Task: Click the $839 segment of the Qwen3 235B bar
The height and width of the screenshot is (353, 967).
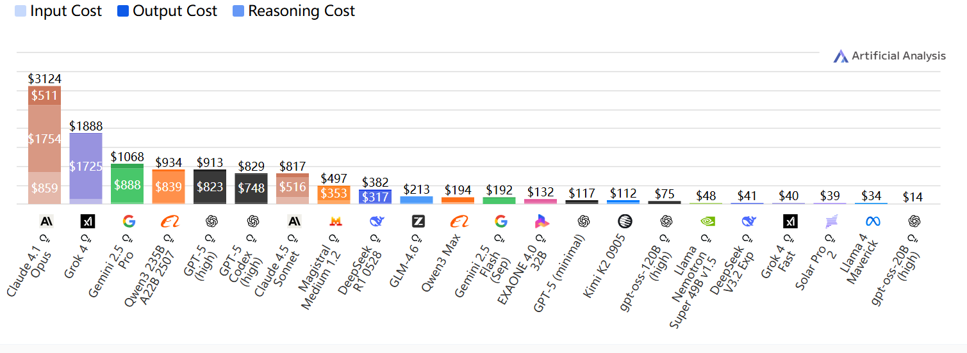Action: click(169, 187)
